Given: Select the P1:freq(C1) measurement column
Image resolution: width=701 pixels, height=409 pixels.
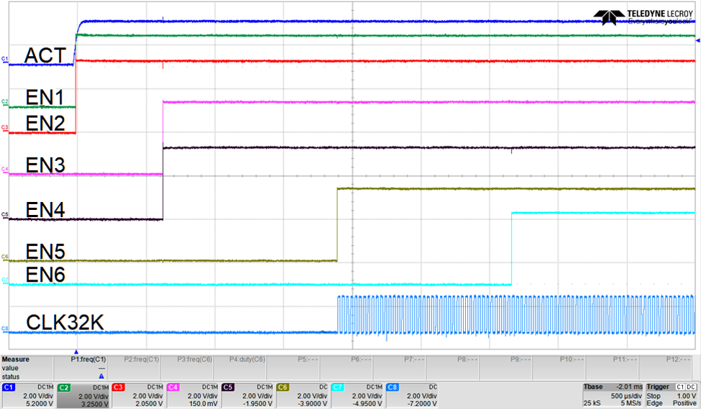Looking at the screenshot, I should pyautogui.click(x=88, y=359).
